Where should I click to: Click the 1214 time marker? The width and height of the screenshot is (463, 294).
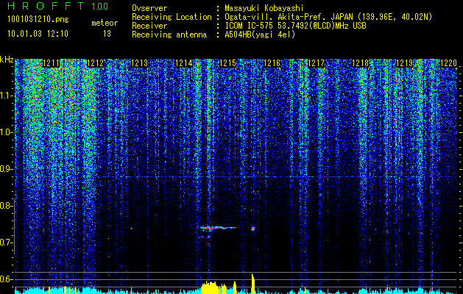[184, 63]
